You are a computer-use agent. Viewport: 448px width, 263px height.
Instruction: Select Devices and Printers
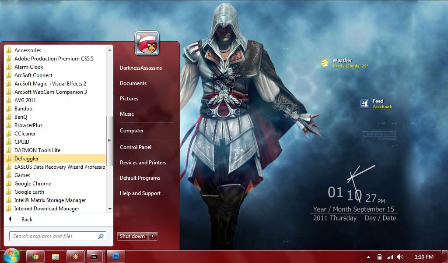[x=143, y=163]
